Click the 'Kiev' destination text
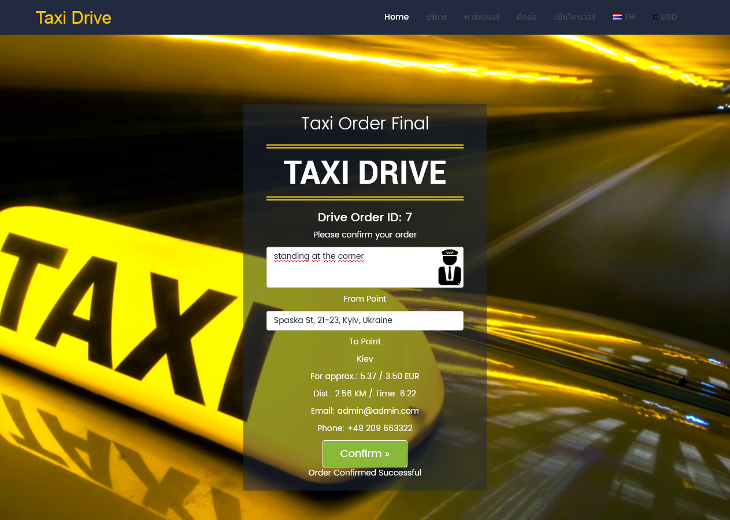 point(365,359)
